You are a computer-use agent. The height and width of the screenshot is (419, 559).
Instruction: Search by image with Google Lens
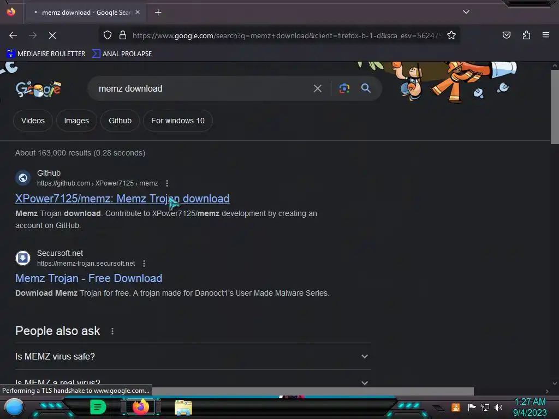click(344, 88)
